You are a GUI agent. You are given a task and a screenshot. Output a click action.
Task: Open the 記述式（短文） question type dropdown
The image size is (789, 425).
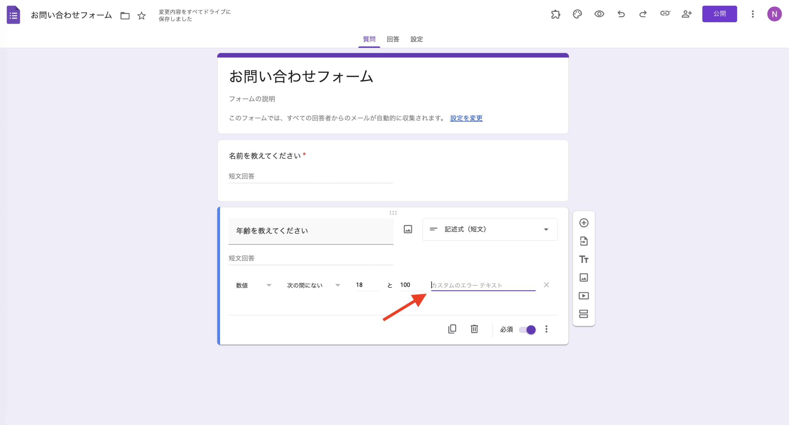coord(489,229)
